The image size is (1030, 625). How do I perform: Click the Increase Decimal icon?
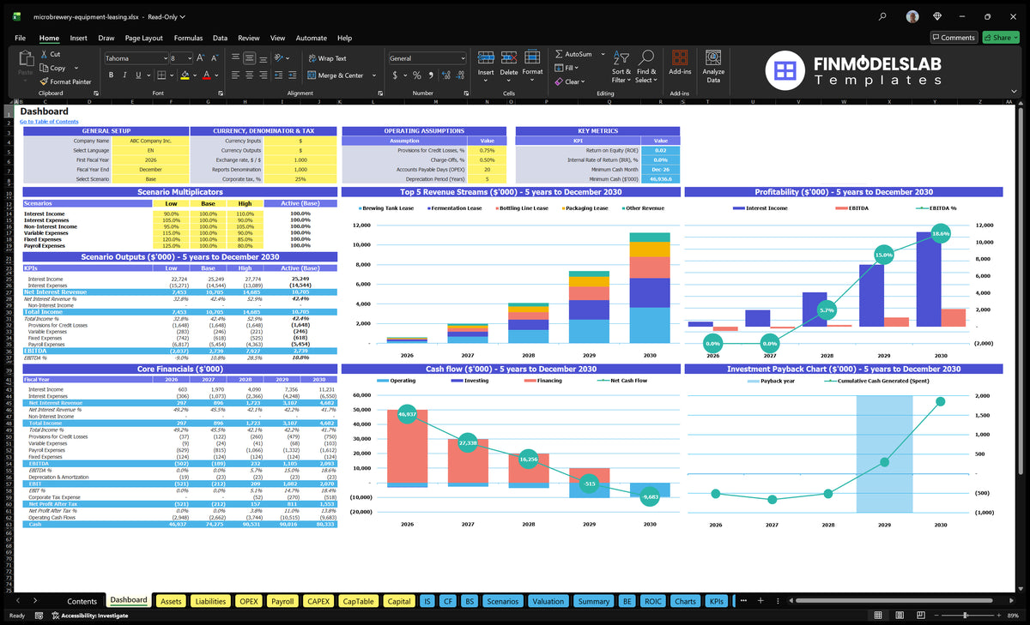(x=445, y=75)
